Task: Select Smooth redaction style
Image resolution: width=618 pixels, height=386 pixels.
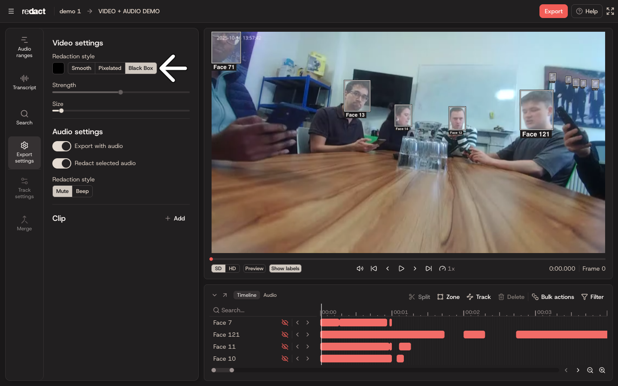Action: (82, 68)
